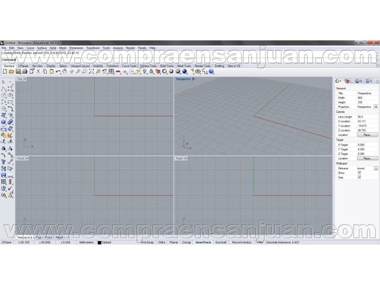Toggle SmartTrack in status bar
The width and height of the screenshot is (380, 285).
(x=203, y=242)
